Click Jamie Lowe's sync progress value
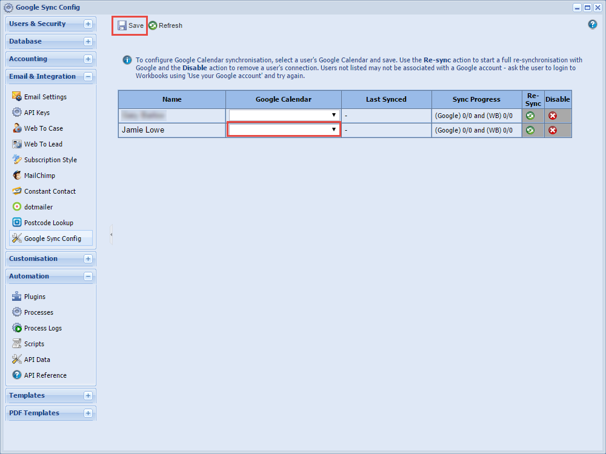606x454 pixels. [x=474, y=131]
